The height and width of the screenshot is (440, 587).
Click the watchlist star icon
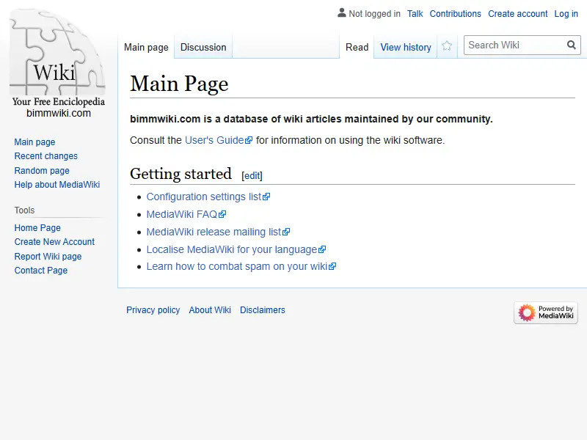click(x=447, y=46)
